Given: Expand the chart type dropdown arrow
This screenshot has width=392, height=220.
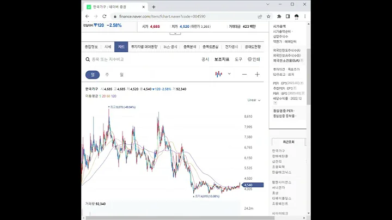Looking at the screenshot, I should pyautogui.click(x=229, y=74).
